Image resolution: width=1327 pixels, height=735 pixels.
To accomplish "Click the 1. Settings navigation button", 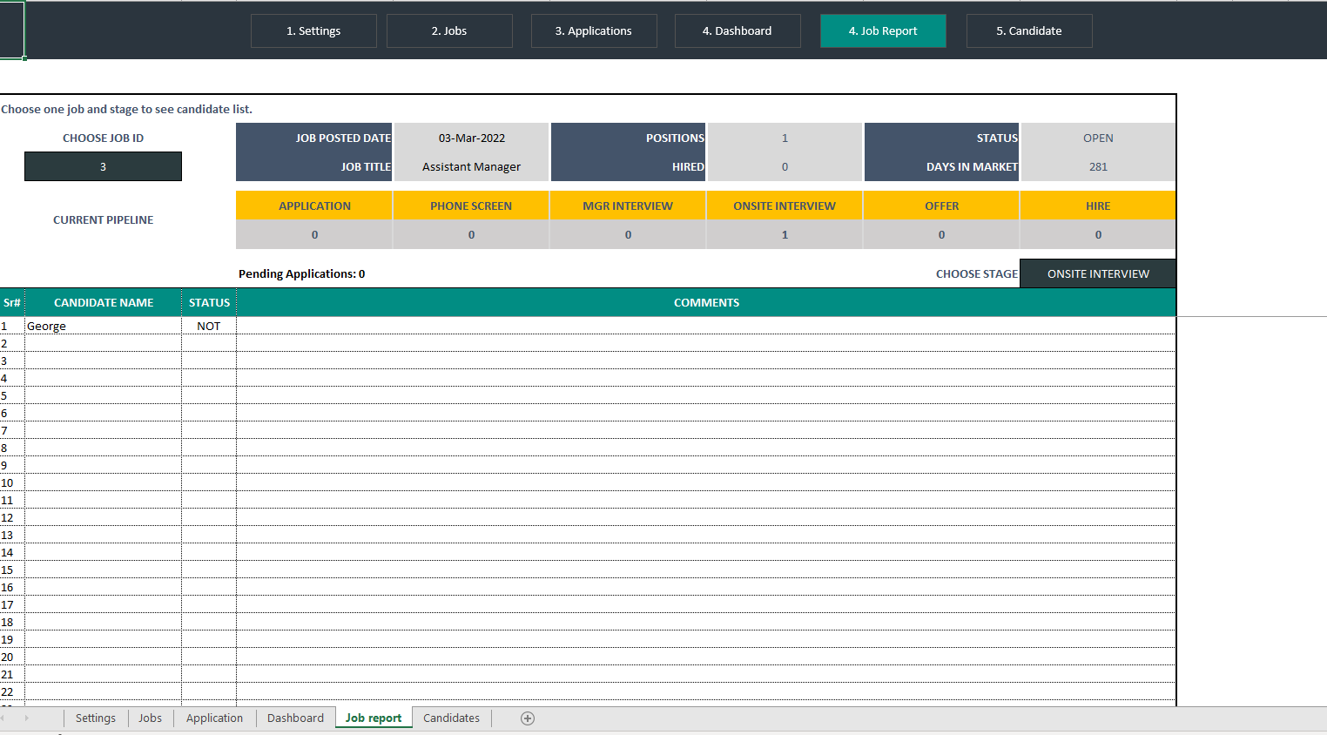I will [x=313, y=30].
